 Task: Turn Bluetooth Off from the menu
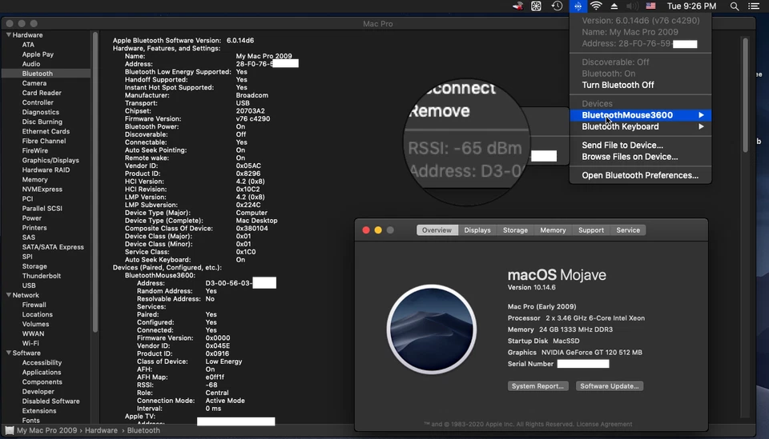[618, 85]
